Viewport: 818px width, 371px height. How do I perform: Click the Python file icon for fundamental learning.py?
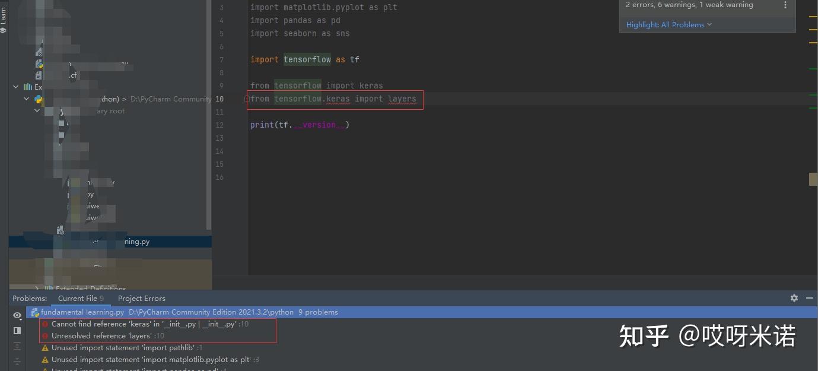click(x=34, y=312)
